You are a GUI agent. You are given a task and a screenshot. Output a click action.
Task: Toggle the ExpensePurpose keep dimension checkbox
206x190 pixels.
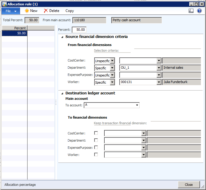tap(96, 148)
